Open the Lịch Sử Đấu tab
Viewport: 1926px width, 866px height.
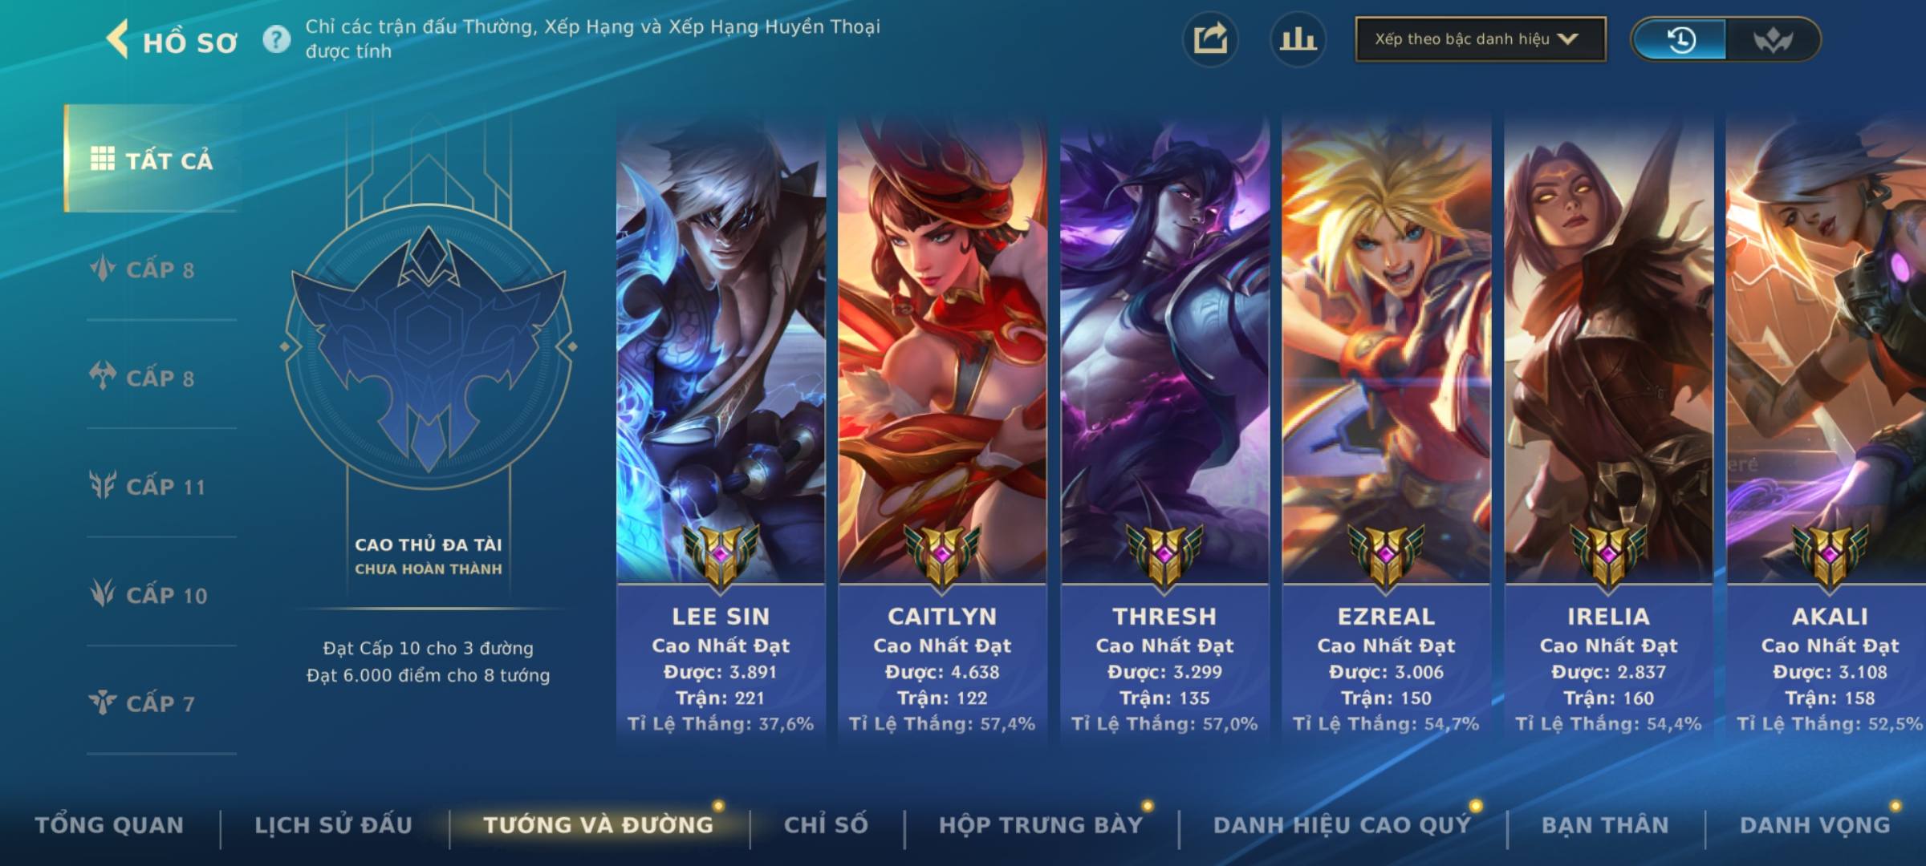click(x=333, y=825)
